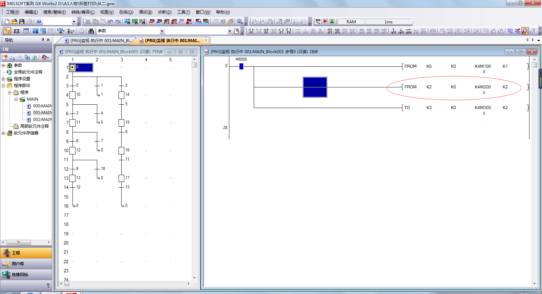Switch to first 001:MAIN_Bl... document tab
Viewport: 542px width, 294px height.
tap(98, 41)
